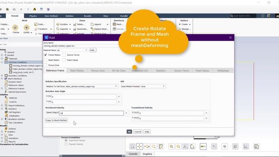Enable the Porous Zone checkbox
Image resolution: width=279 pixels, height=157 pixels.
45,65
